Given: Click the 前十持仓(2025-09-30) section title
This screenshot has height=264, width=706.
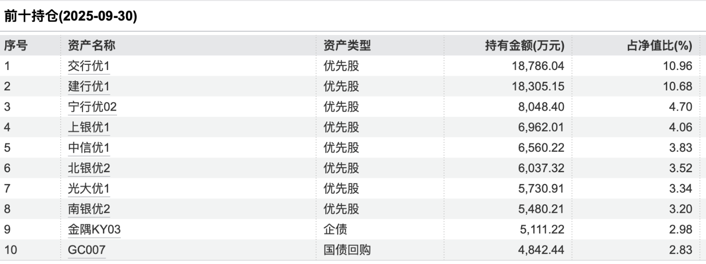Looking at the screenshot, I should [71, 17].
